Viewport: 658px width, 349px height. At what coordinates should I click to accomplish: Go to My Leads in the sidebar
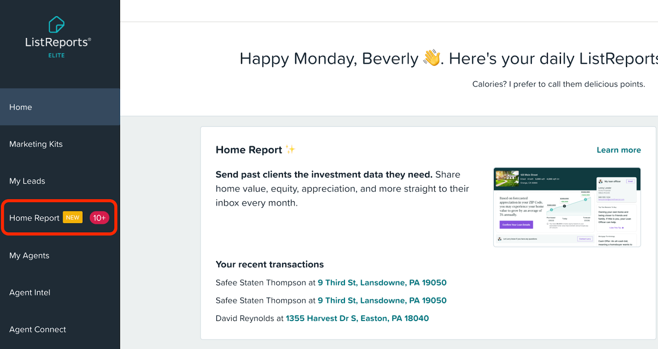[x=60, y=181]
